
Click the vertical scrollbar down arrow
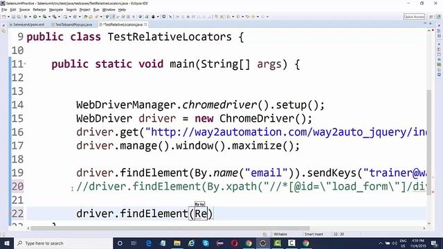point(429,223)
